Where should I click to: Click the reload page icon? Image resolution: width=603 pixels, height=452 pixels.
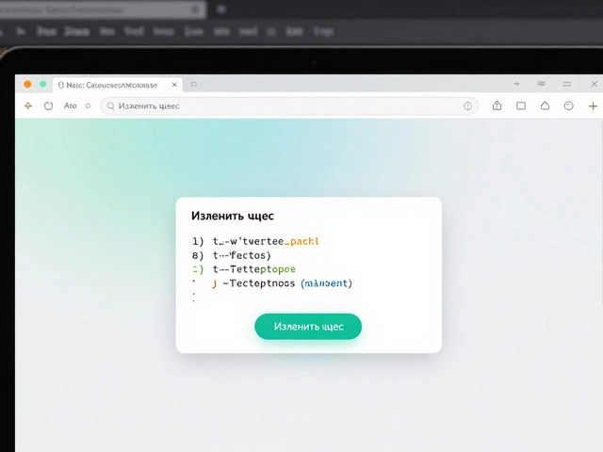pyautogui.click(x=48, y=105)
